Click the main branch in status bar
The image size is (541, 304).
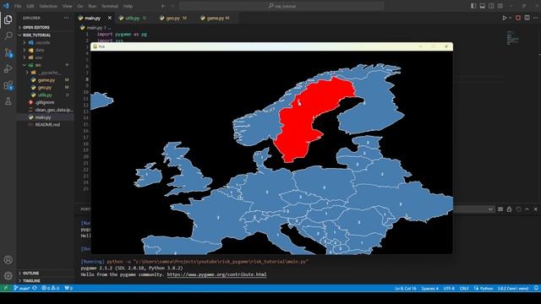(22, 288)
